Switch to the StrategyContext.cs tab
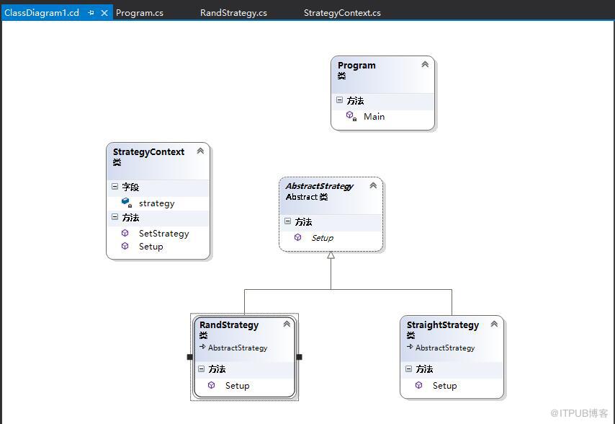 pos(342,13)
